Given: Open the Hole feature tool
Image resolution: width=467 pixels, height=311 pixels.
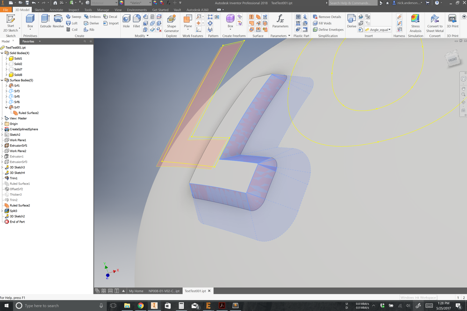Looking at the screenshot, I should click(x=126, y=21).
